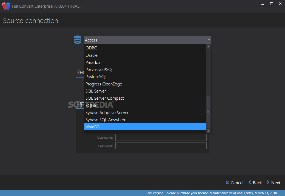Choose the highlighted VistaDB entry
This screenshot has width=285, height=196.
click(x=145, y=127)
